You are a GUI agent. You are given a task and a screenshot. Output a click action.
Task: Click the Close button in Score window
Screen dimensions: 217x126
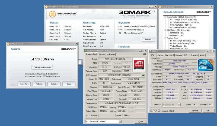(x=69, y=84)
